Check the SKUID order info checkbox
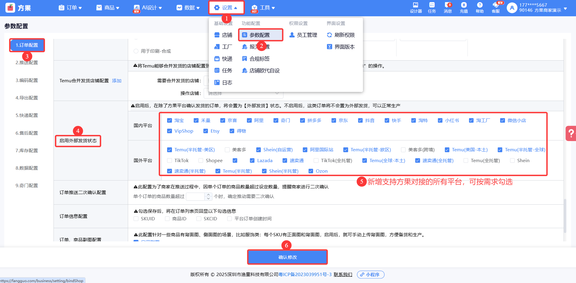This screenshot has height=283, width=576. [x=136, y=219]
